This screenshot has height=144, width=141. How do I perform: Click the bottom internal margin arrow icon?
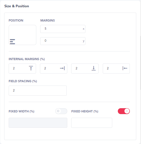pos(94,68)
